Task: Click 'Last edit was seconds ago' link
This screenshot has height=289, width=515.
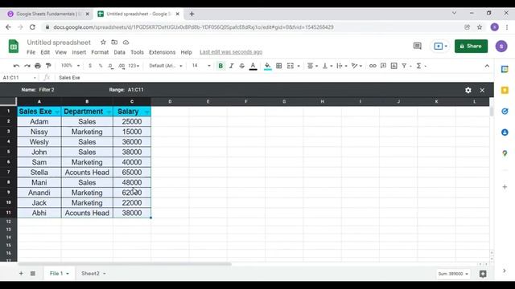Action: 231,52
